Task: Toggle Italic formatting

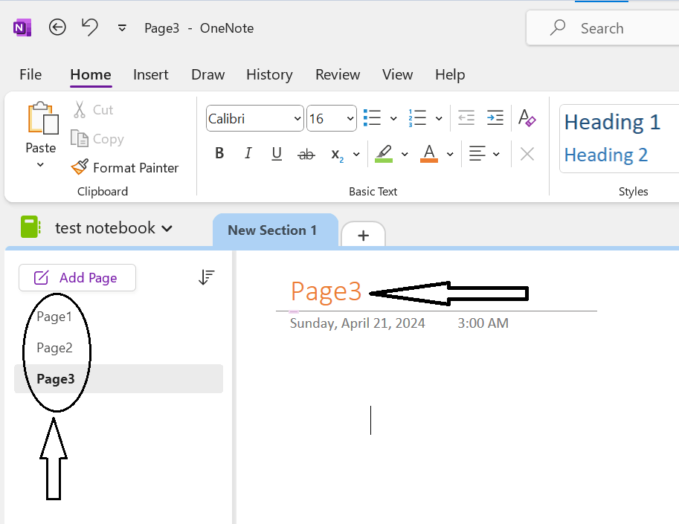Action: (x=248, y=153)
